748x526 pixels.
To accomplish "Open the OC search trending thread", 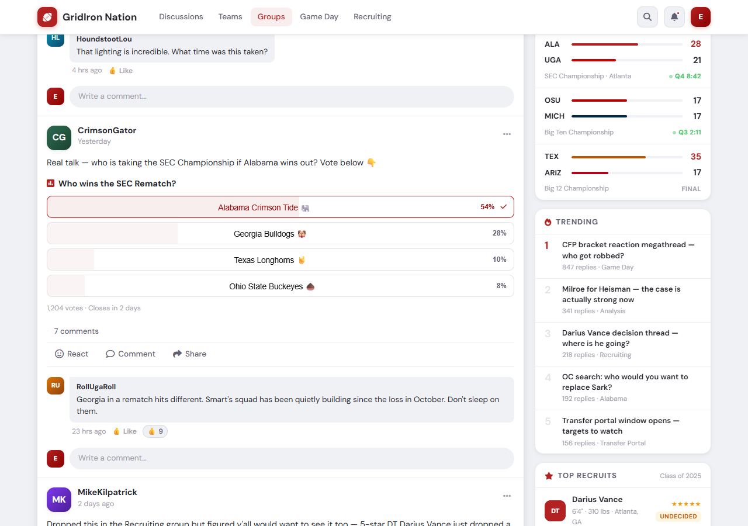I will coord(625,382).
